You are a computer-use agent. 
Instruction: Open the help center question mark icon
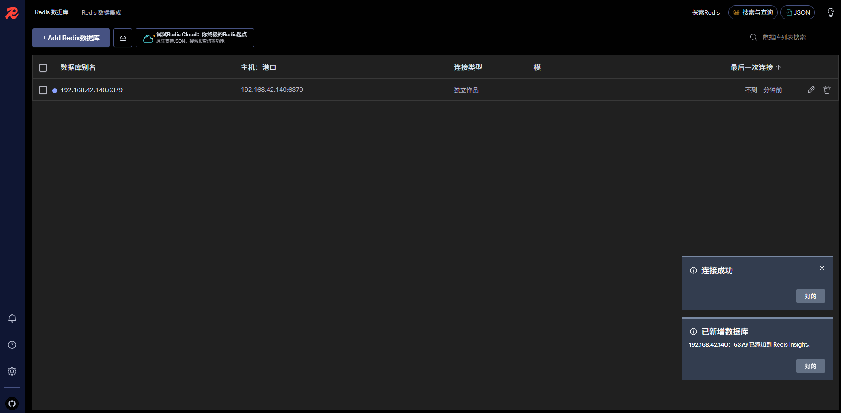pyautogui.click(x=12, y=345)
